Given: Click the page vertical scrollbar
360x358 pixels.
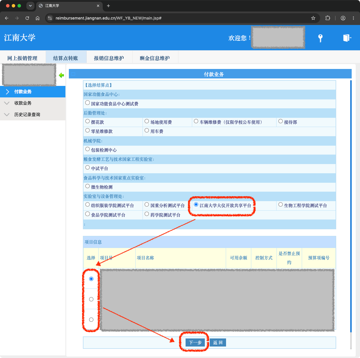Looking at the screenshot, I should (351, 207).
